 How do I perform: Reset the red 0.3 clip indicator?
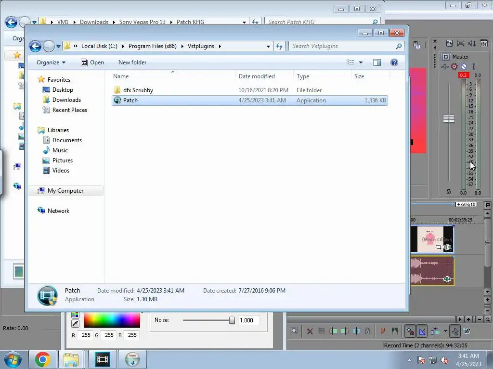464,75
